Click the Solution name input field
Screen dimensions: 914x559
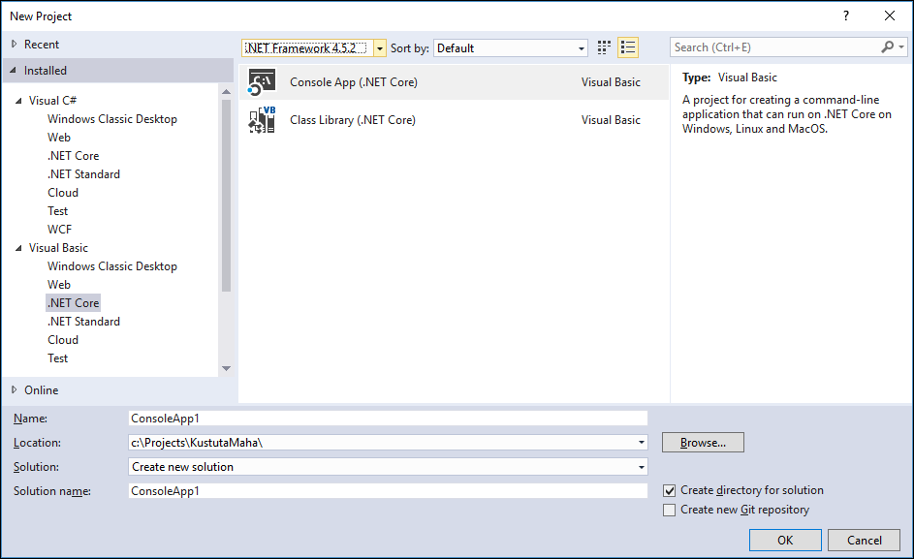[388, 491]
